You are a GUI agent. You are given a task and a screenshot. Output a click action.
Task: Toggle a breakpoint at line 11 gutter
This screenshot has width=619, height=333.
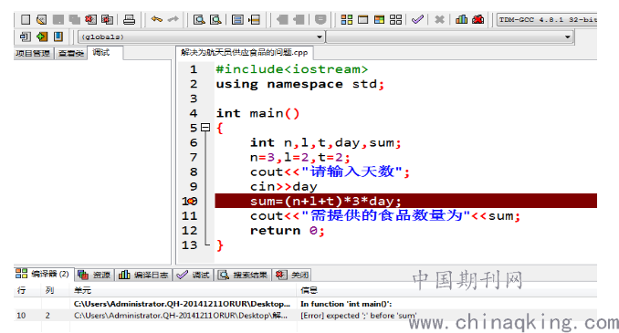coord(190,216)
